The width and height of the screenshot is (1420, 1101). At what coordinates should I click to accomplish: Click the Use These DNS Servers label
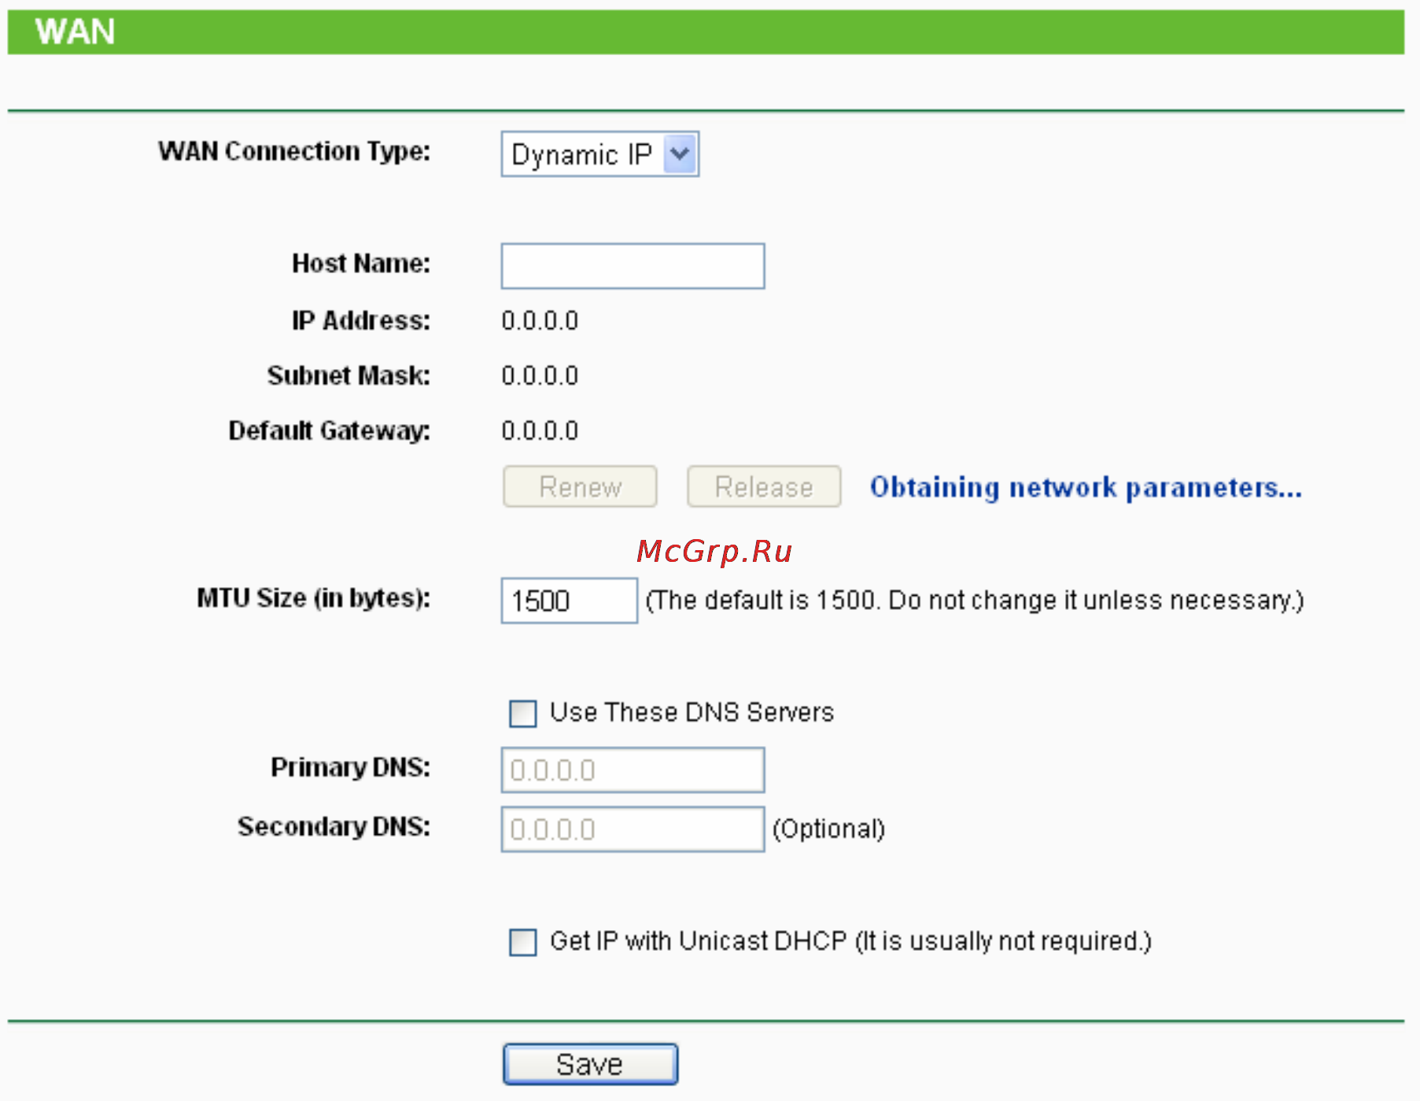[x=692, y=712]
